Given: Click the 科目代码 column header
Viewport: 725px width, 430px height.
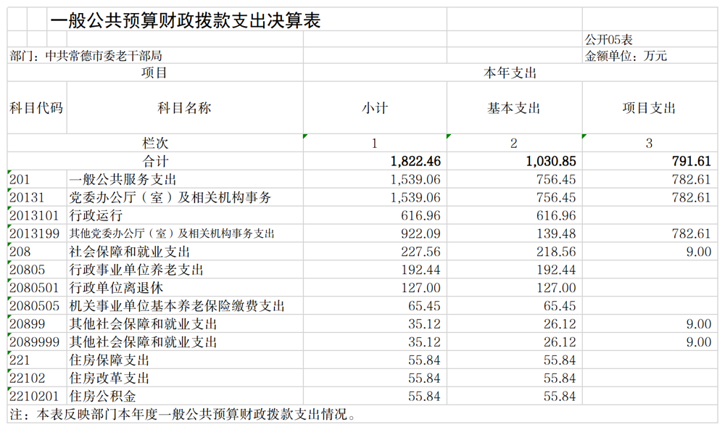Looking at the screenshot, I should pos(36,108).
